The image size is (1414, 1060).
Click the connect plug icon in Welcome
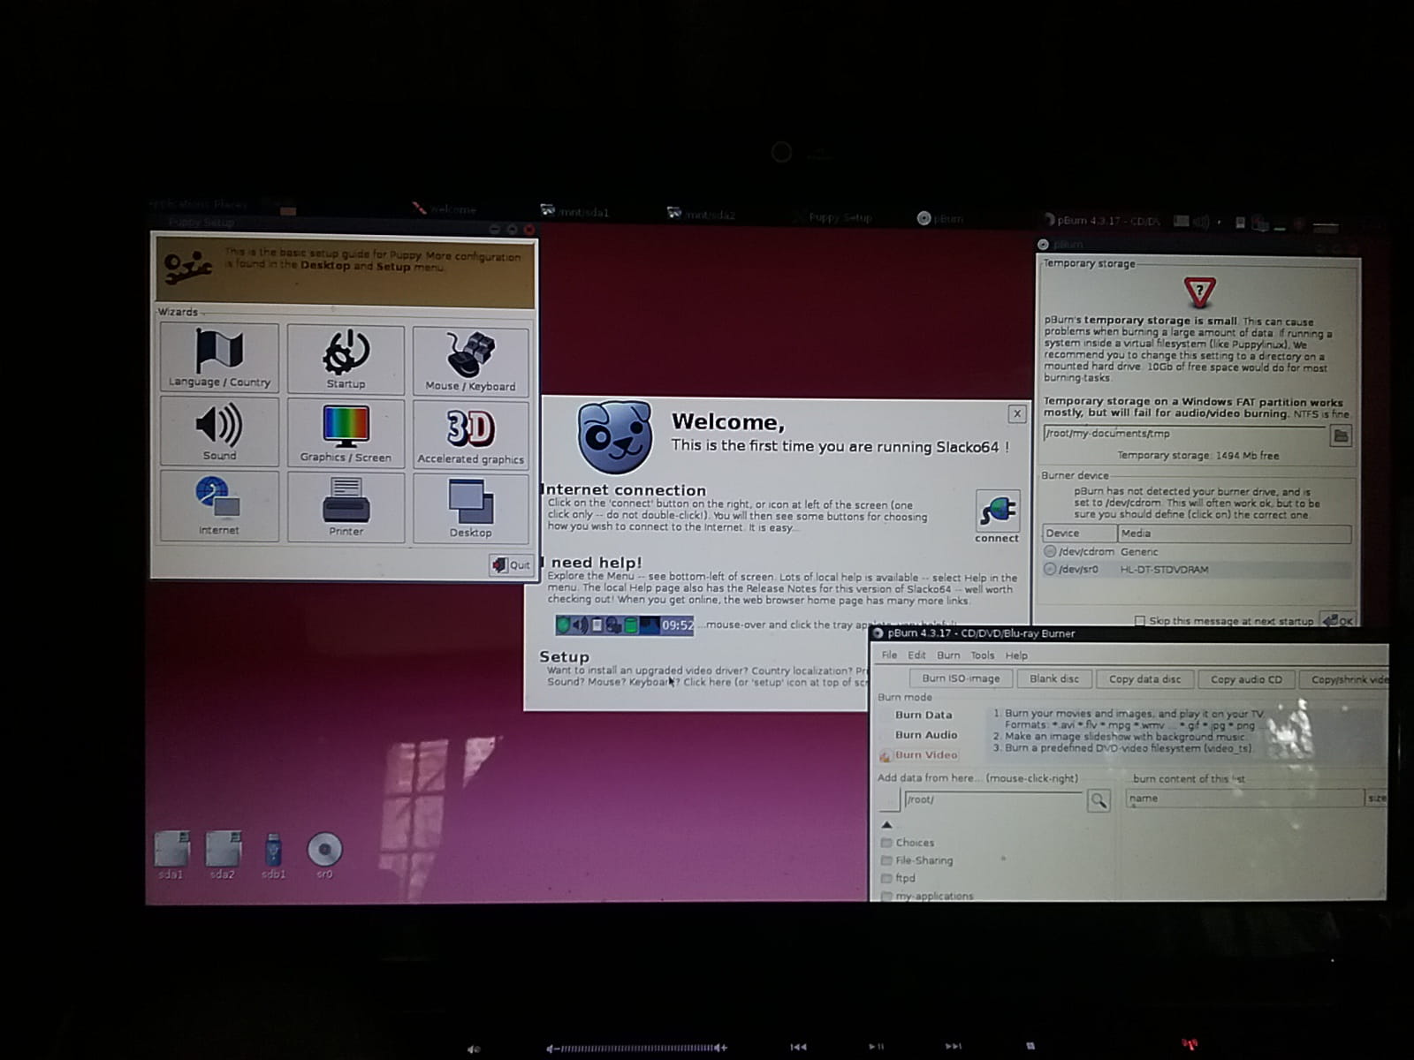(x=998, y=511)
